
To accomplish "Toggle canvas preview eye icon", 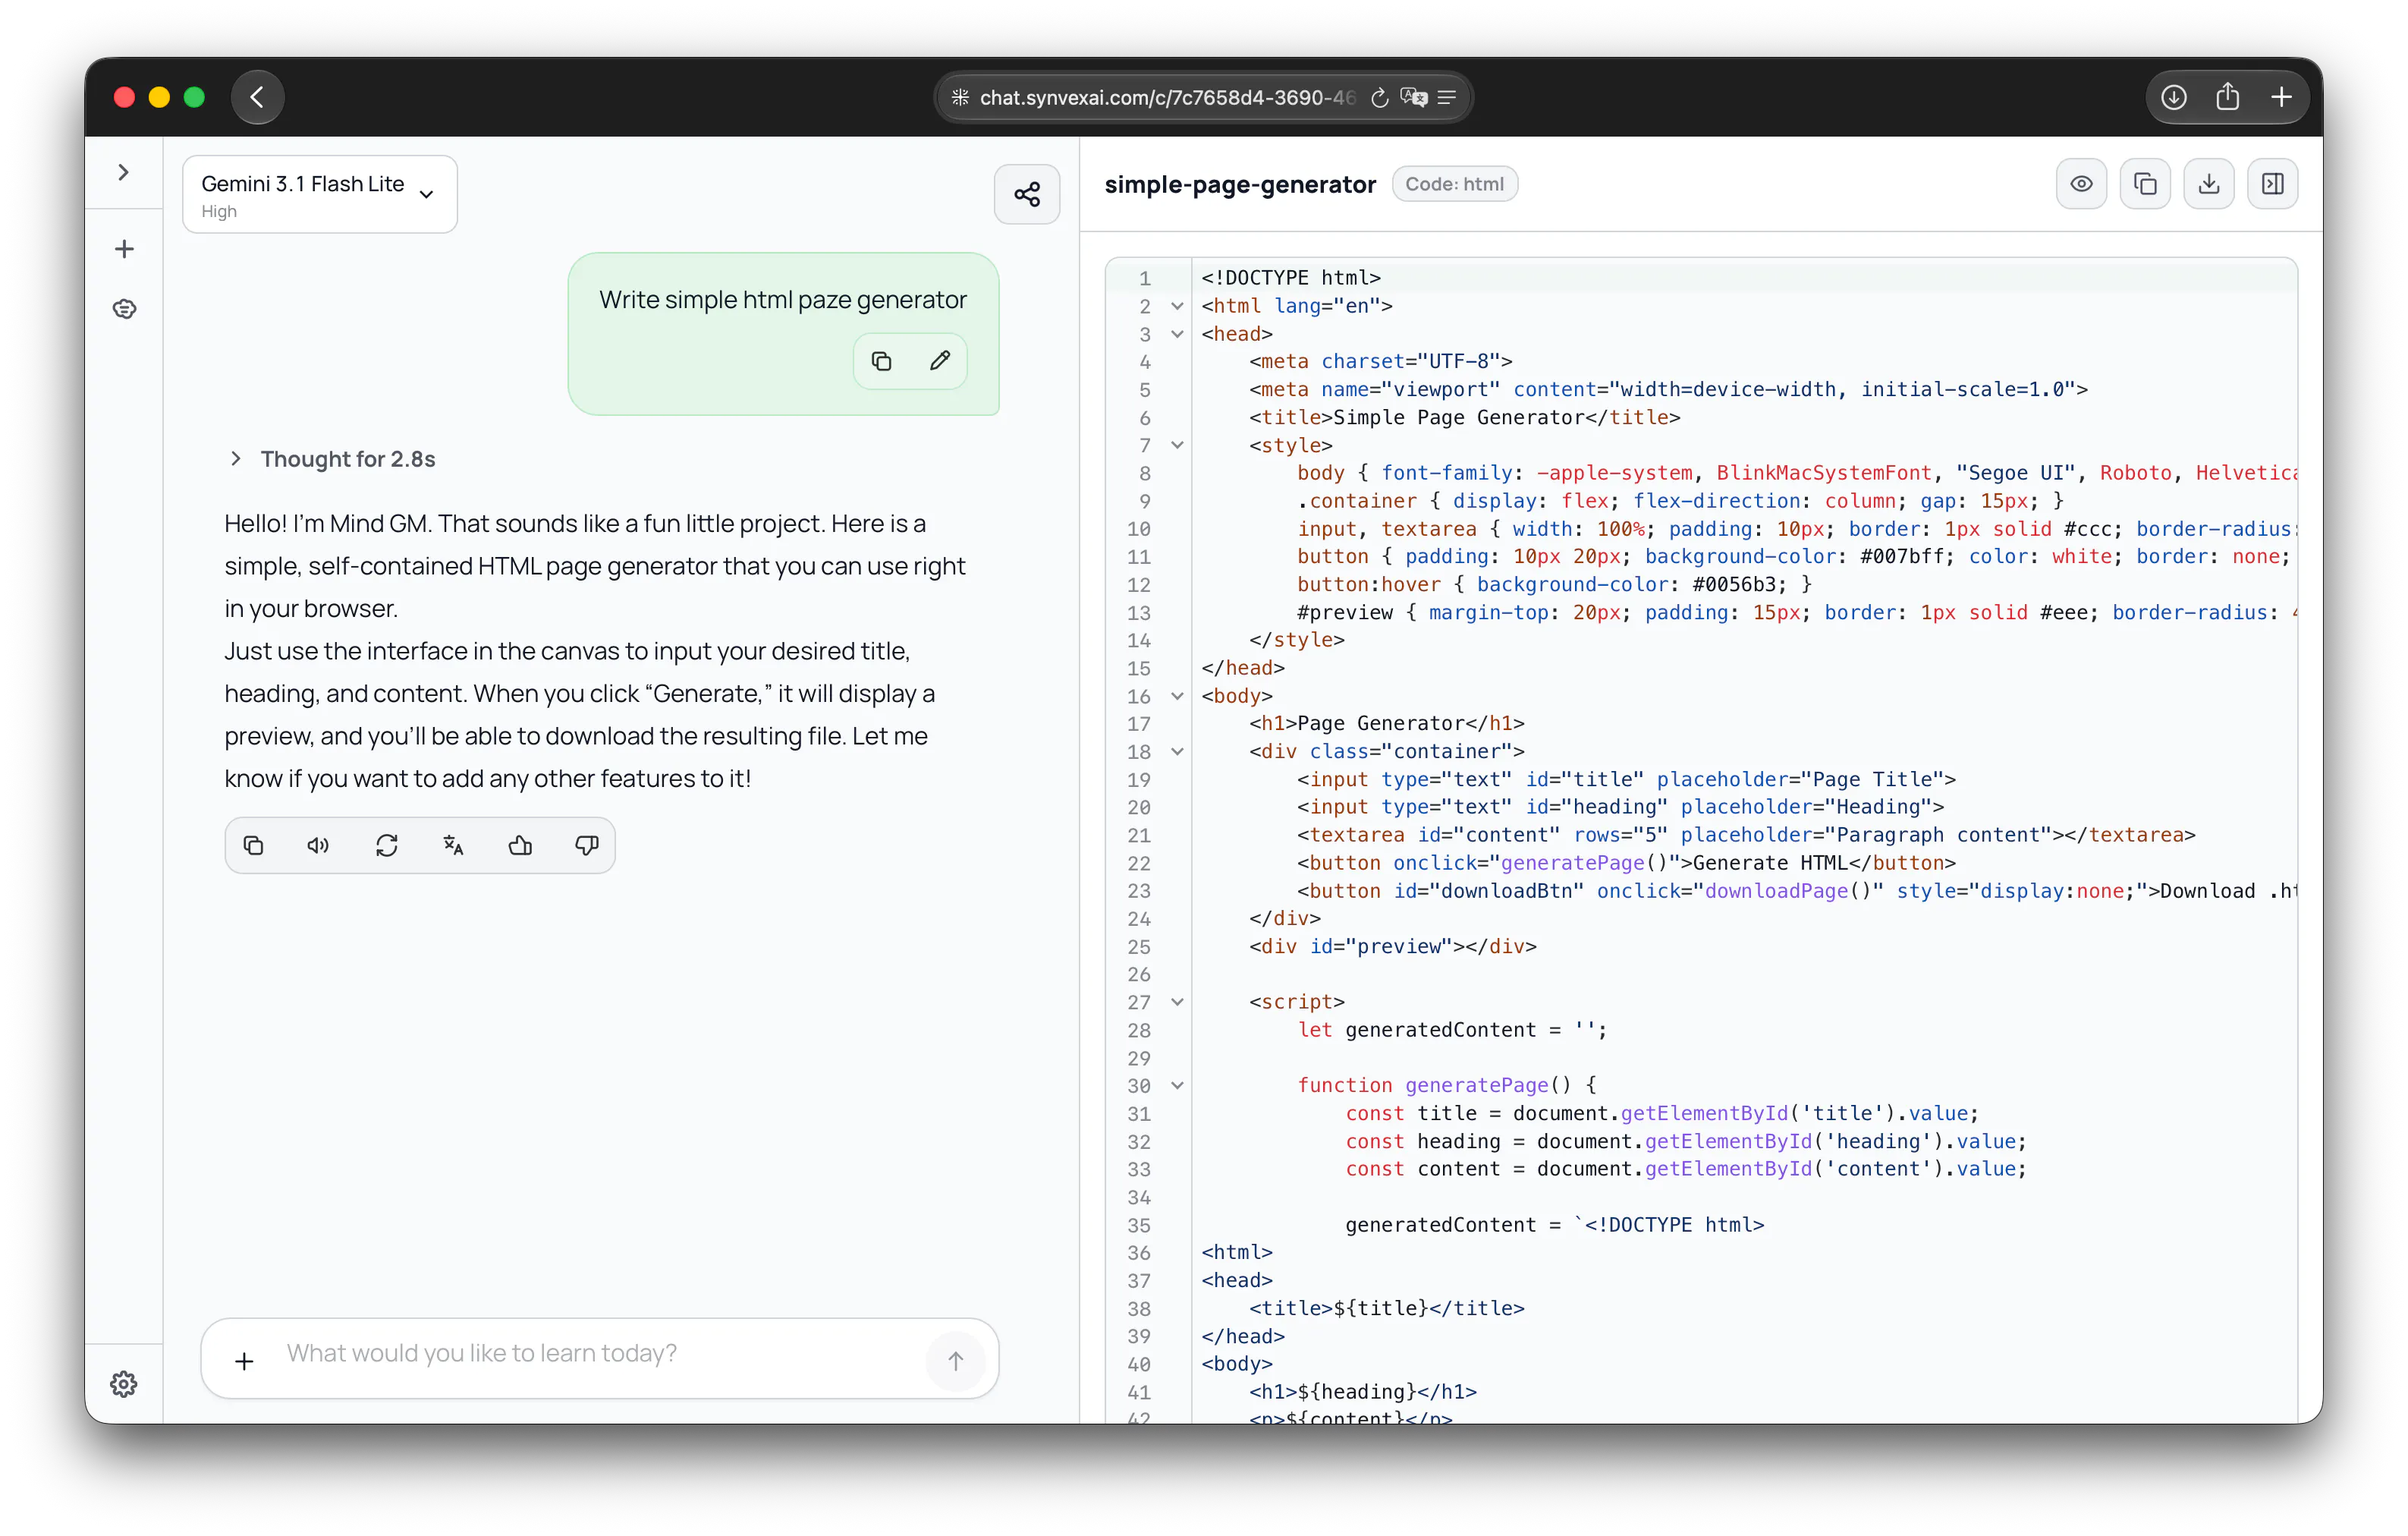I will [2081, 184].
